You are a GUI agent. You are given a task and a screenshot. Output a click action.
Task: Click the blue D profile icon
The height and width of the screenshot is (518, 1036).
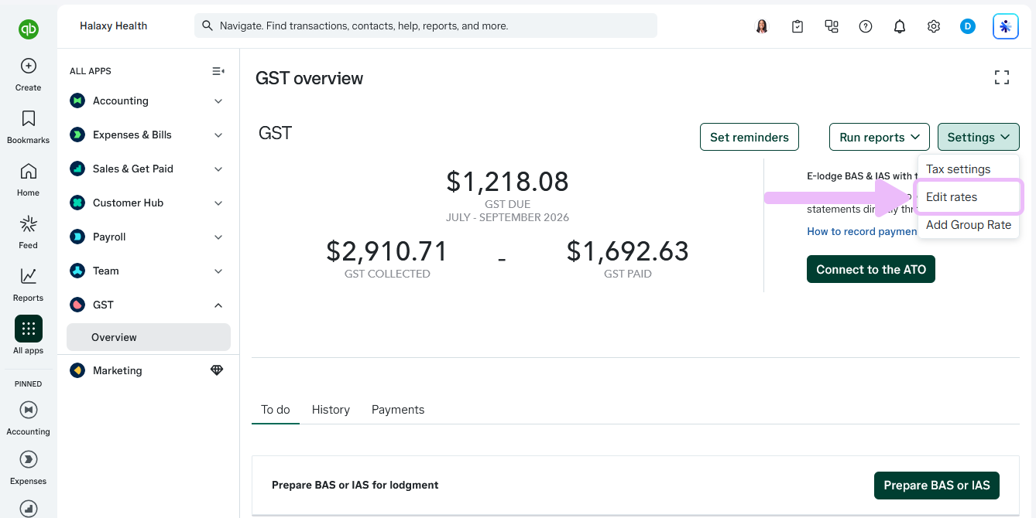pos(968,26)
